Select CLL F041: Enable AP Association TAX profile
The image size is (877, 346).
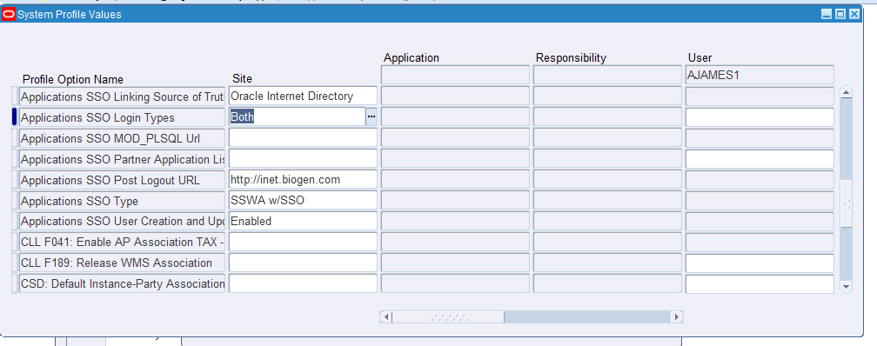coord(122,242)
